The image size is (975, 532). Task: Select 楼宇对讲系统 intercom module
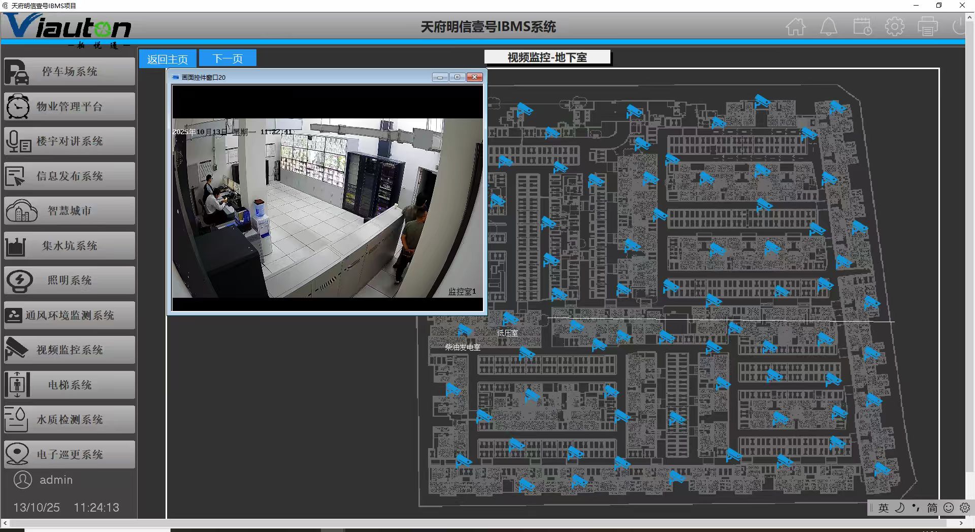coord(70,141)
